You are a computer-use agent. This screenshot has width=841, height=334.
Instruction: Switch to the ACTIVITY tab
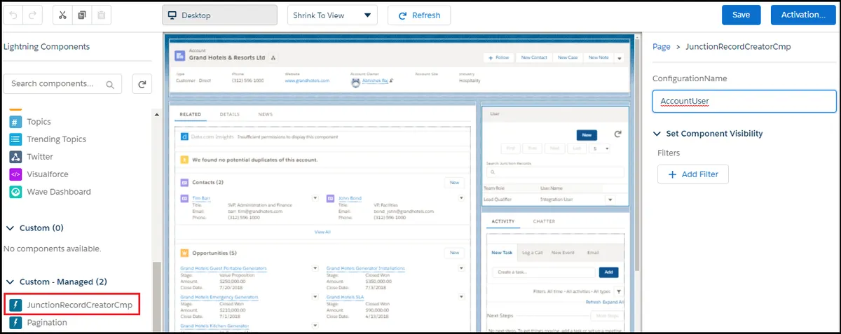coord(502,222)
